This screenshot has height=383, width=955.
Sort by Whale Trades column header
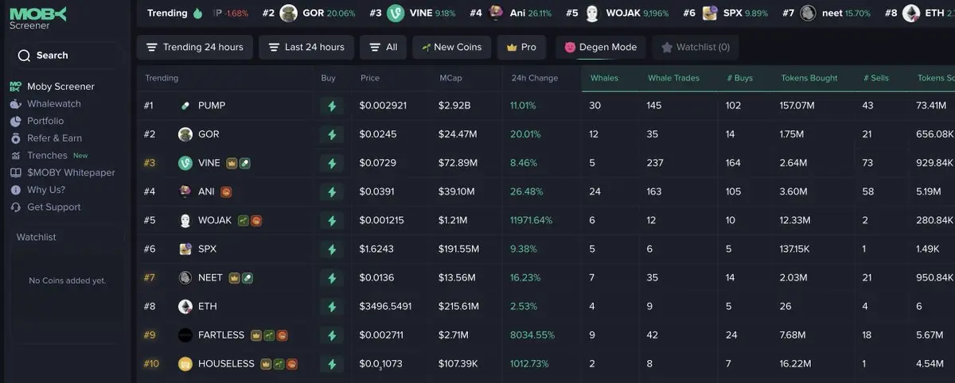coord(673,78)
